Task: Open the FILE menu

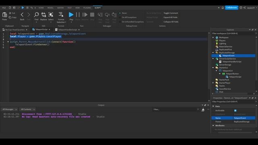Action: click(4, 8)
